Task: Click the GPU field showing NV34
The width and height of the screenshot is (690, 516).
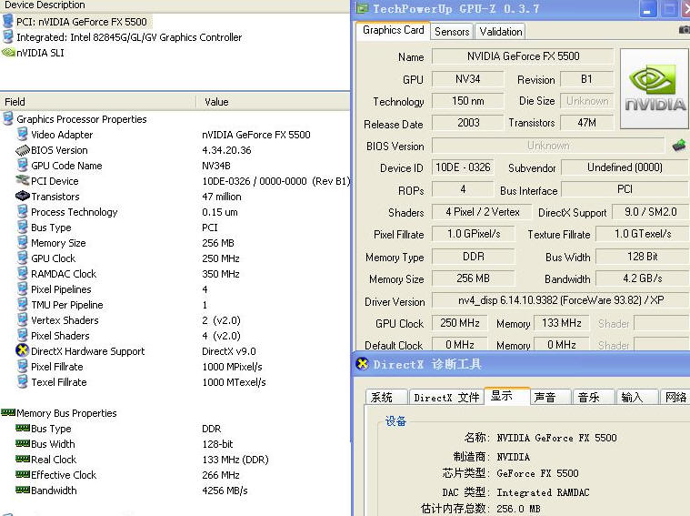Action: tap(468, 79)
